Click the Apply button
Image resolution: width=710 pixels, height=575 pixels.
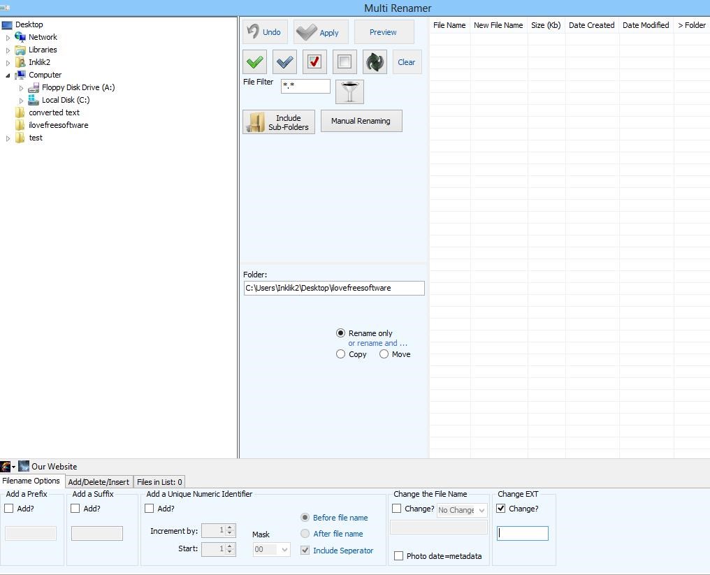(321, 31)
